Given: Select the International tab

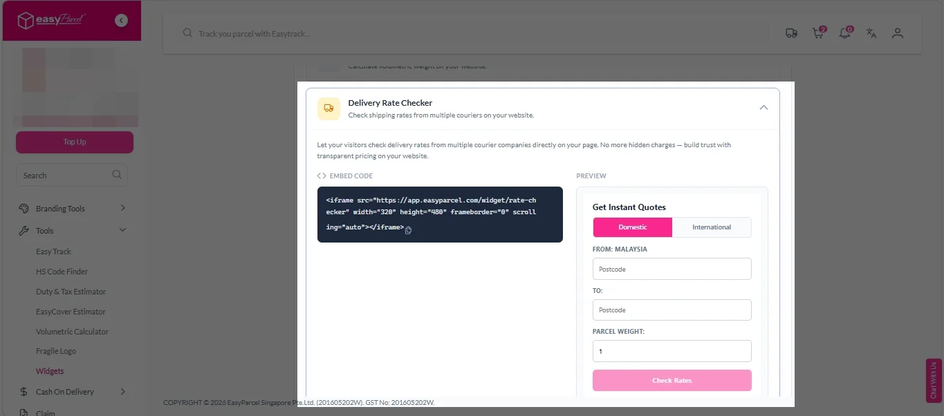Looking at the screenshot, I should click(712, 227).
